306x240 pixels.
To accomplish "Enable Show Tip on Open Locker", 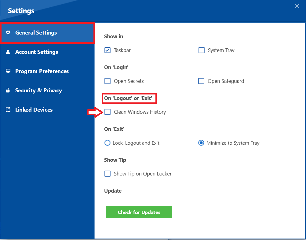I will pyautogui.click(x=107, y=174).
